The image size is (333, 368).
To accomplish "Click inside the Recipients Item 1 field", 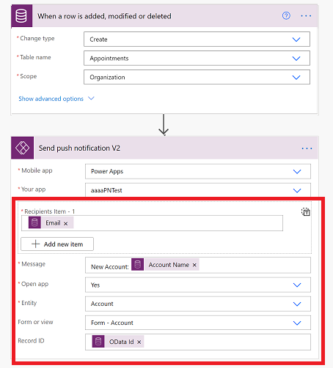I will 152,223.
